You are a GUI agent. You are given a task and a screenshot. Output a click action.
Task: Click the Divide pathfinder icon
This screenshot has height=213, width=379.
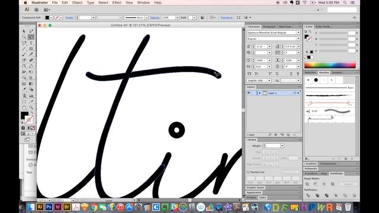[308, 195]
